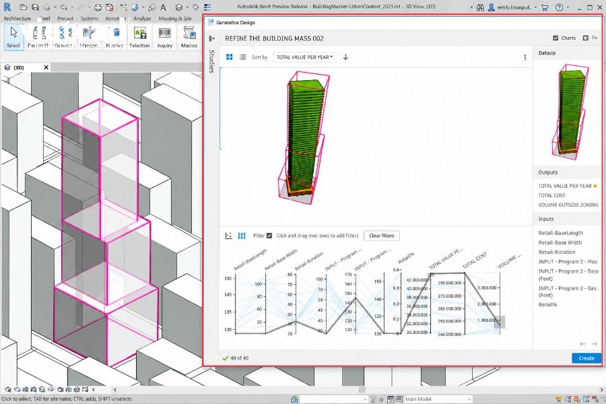The width and height of the screenshot is (606, 404).
Task: Click the Open file icon in quick access toolbar
Action: (x=24, y=7)
